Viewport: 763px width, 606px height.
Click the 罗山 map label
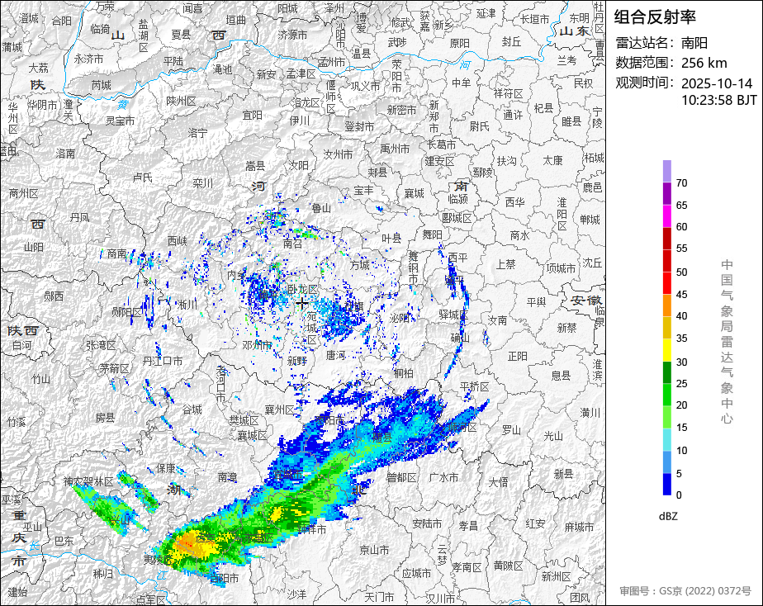tap(511, 430)
